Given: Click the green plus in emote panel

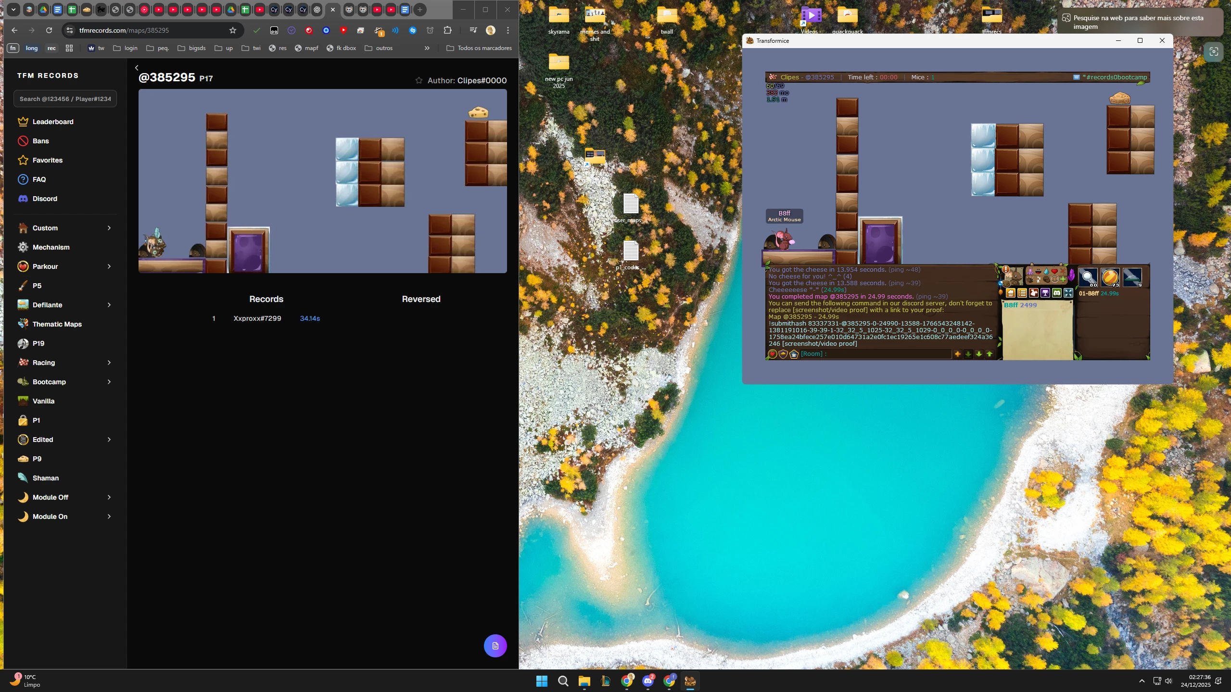Looking at the screenshot, I should pos(1063,279).
